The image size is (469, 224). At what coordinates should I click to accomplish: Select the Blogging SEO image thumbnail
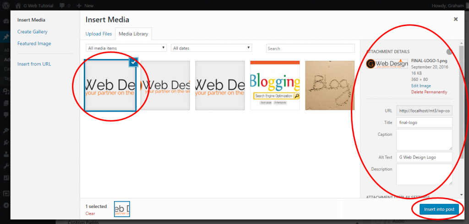coord(275,85)
